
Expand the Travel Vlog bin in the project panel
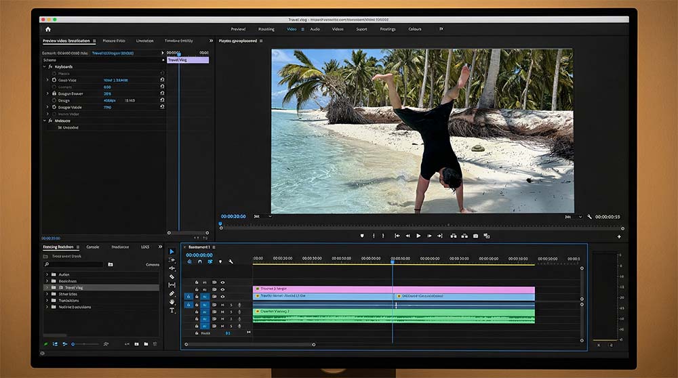click(47, 287)
